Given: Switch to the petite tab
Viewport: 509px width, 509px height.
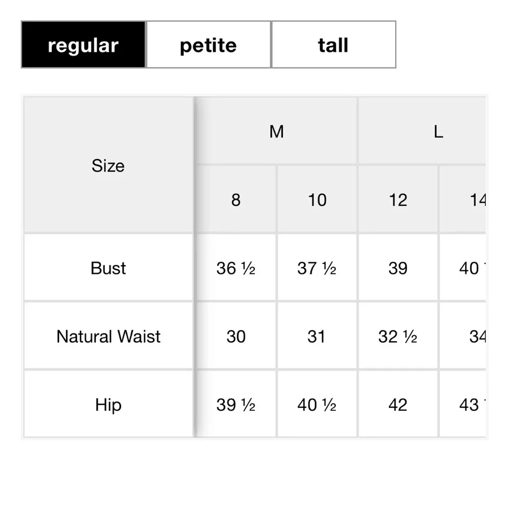Looking at the screenshot, I should tap(209, 45).
